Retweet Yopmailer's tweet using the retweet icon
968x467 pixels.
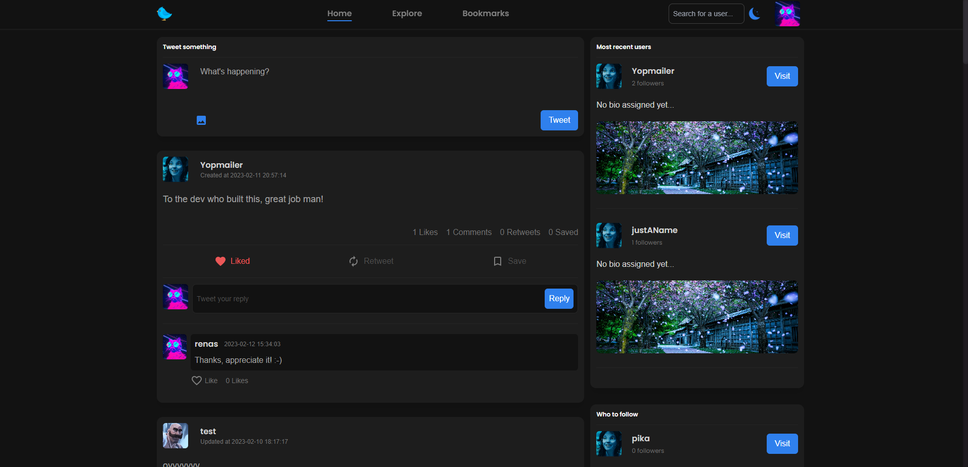coord(354,261)
